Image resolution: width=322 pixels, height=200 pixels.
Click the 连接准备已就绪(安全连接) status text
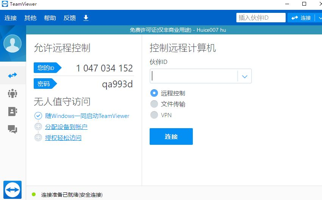point(72,195)
